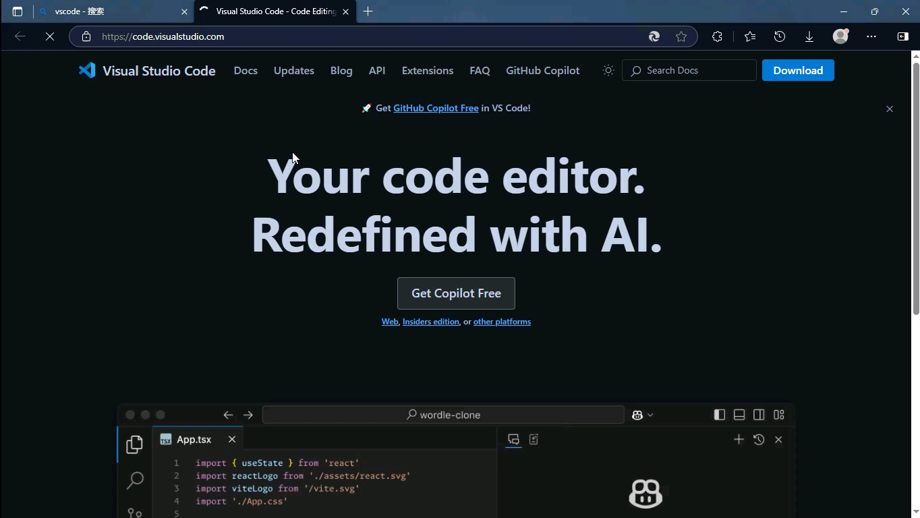The height and width of the screenshot is (518, 920).
Task: View site information lock icon
Action: (x=86, y=36)
